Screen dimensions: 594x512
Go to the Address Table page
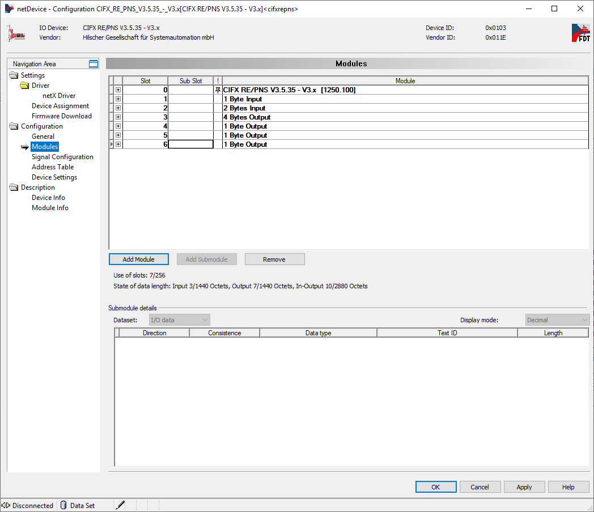(53, 167)
